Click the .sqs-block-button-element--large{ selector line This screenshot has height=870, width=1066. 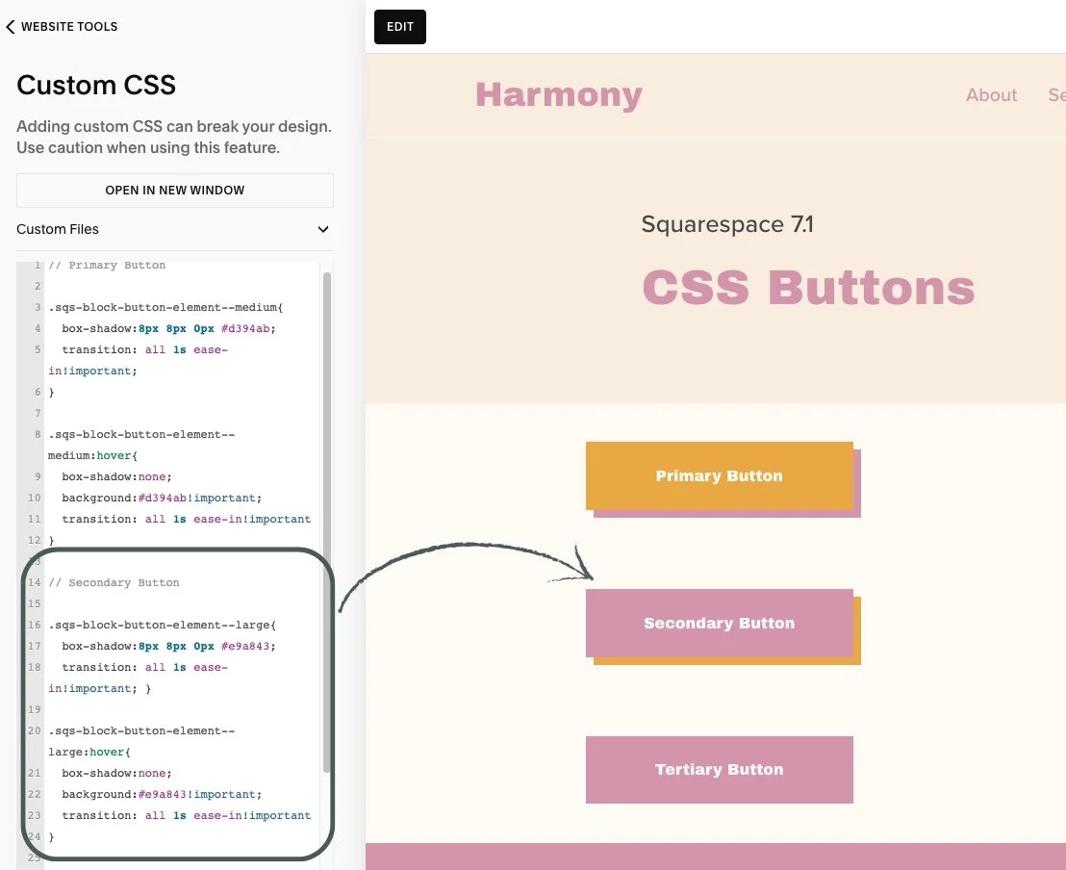(162, 626)
